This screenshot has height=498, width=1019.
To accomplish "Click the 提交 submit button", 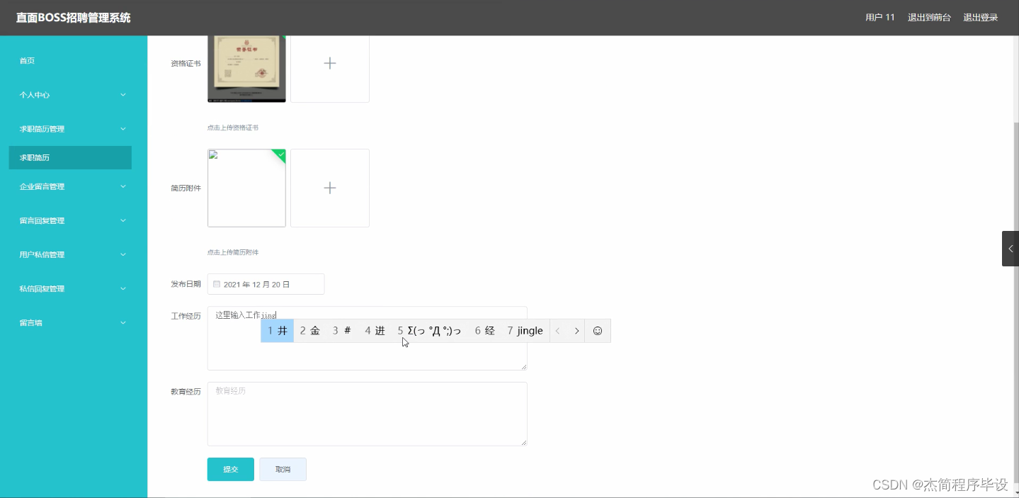I will coord(230,468).
